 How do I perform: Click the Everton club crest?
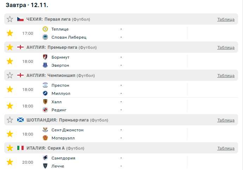pos(45,65)
